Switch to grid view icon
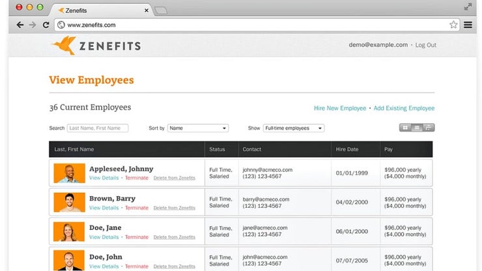Viewport: 482px width, 271px height. click(x=405, y=128)
